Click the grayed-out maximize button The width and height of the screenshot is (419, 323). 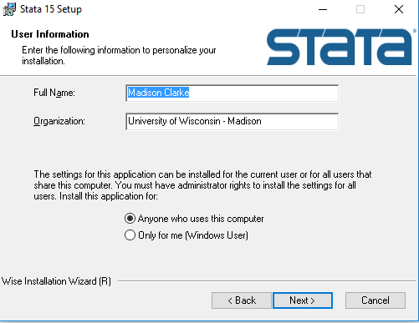[360, 9]
